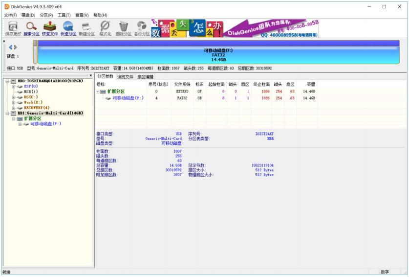Image resolution: width=409 pixels, height=277 pixels.
Task: Click the 就绪 status bar text
Action: 6,272
